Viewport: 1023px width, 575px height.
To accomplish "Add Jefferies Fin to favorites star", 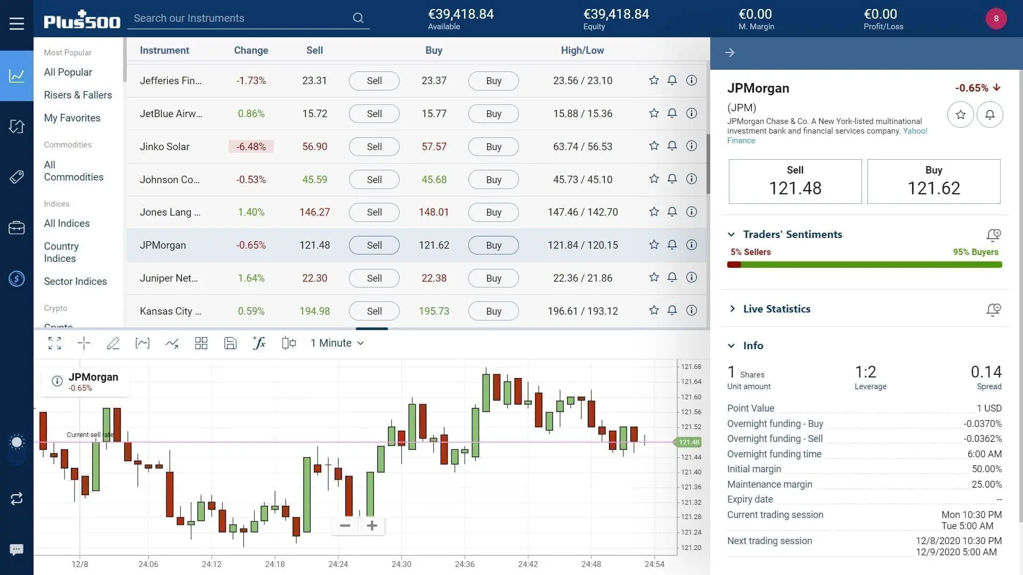I will click(x=654, y=80).
